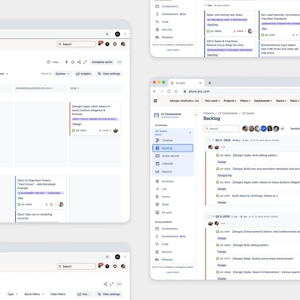Open more options for Q2.5-2025 sprint
Image resolution: width=300 pixels, height=300 pixels.
pyautogui.click(x=223, y=223)
